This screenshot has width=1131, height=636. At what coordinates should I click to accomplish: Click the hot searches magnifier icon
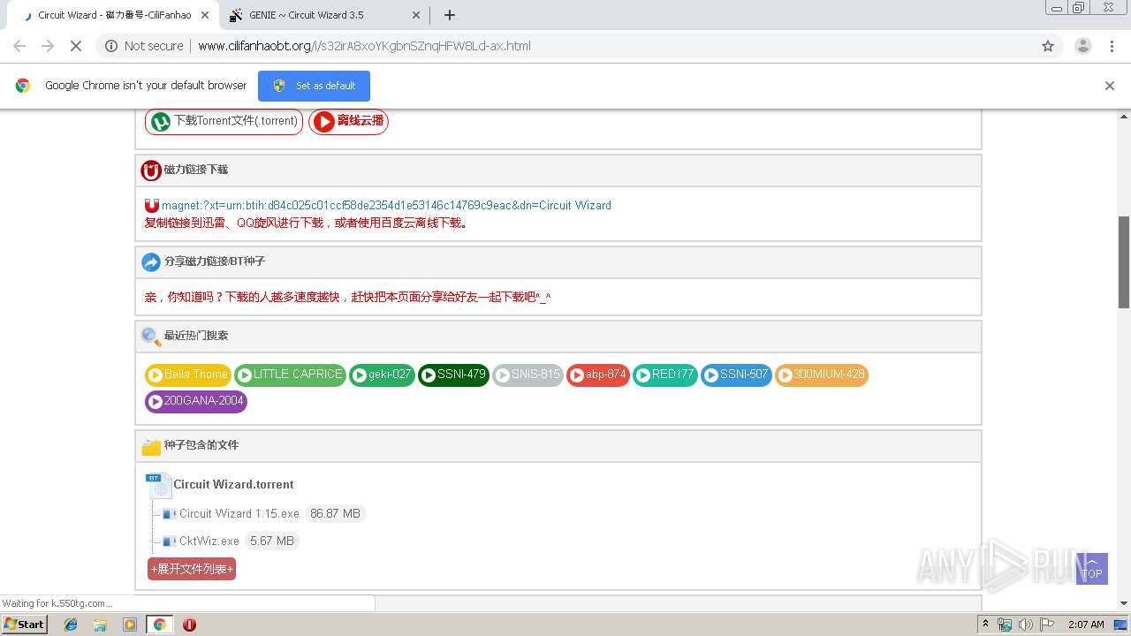pyautogui.click(x=151, y=336)
